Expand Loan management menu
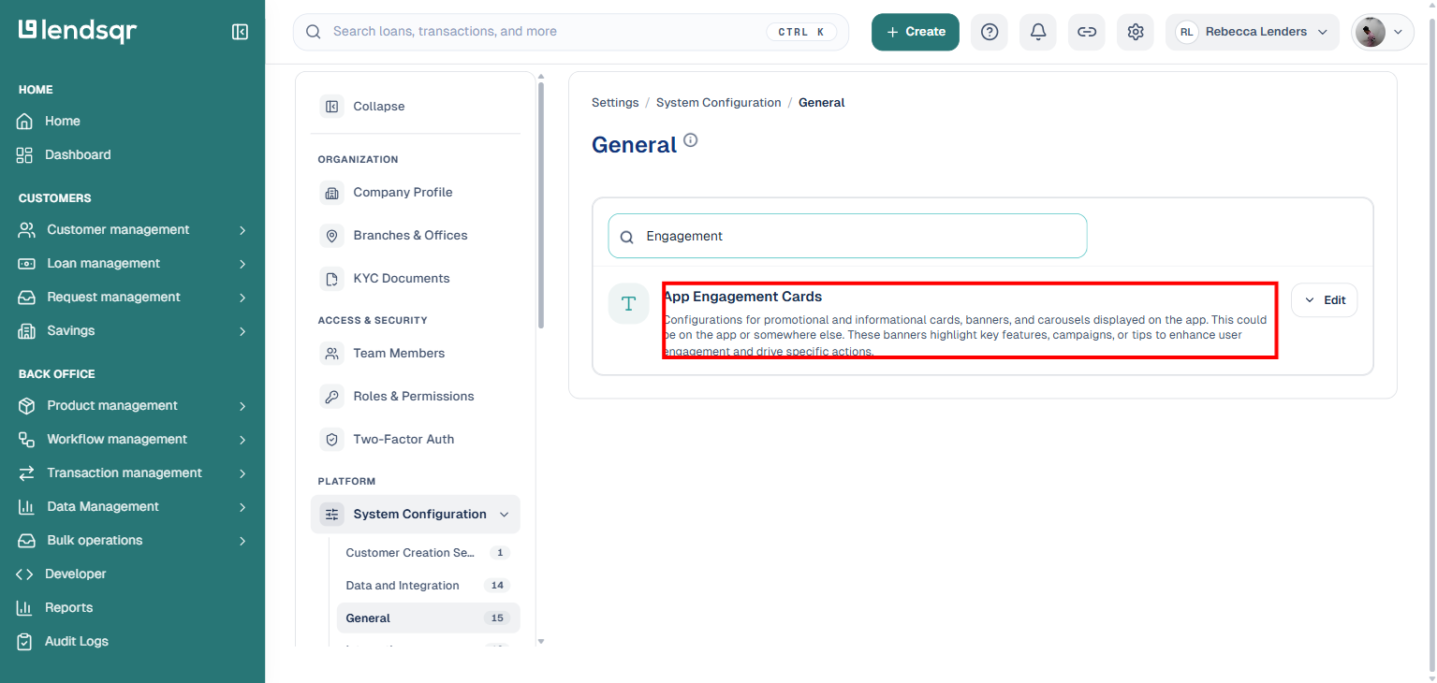This screenshot has width=1437, height=683. 132,264
